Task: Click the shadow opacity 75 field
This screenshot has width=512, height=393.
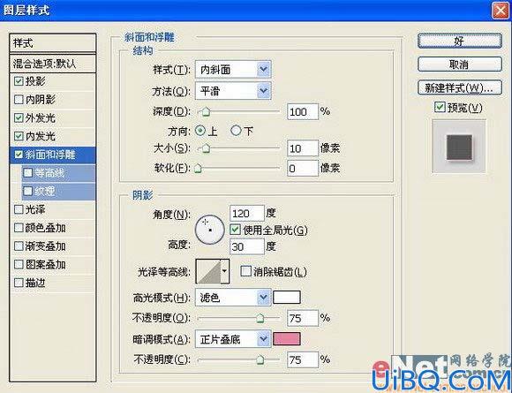Action: pos(303,359)
